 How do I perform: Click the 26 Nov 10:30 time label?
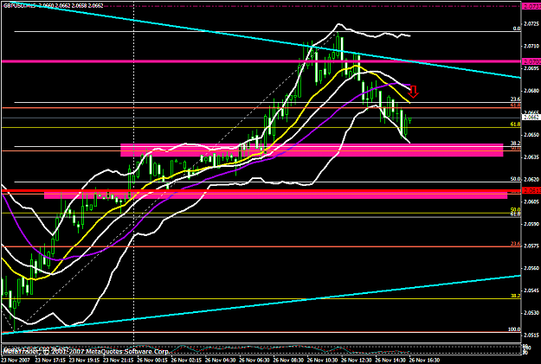[323, 361]
